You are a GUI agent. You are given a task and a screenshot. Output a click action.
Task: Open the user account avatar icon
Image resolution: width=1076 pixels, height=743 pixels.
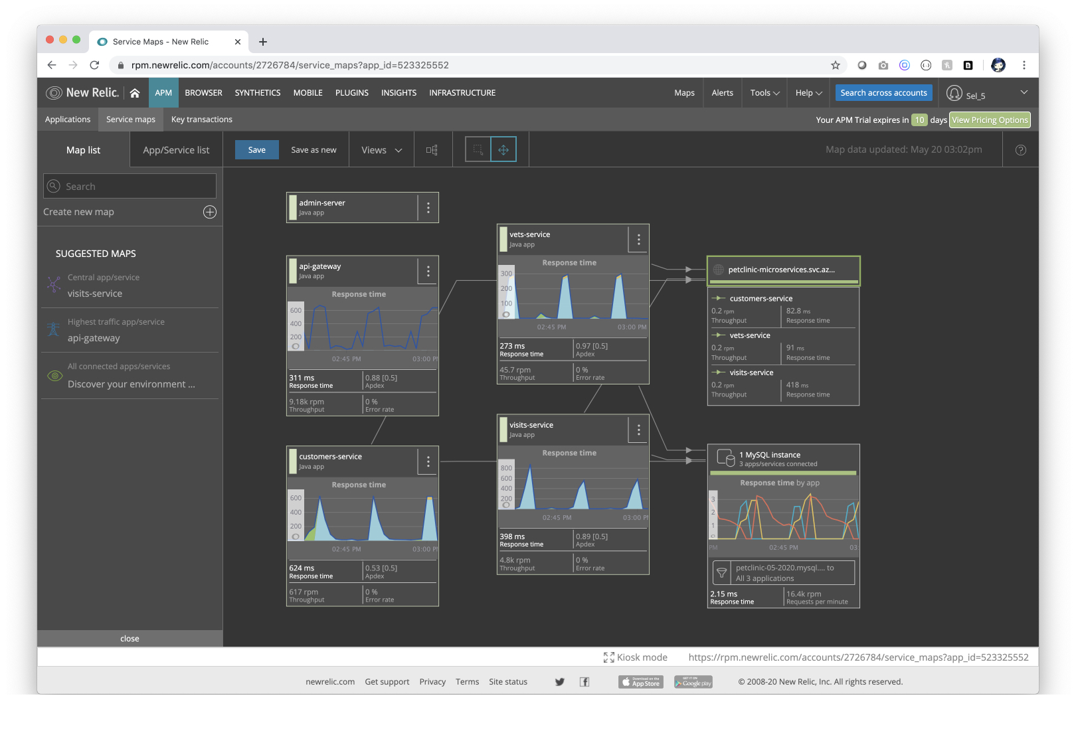[954, 93]
